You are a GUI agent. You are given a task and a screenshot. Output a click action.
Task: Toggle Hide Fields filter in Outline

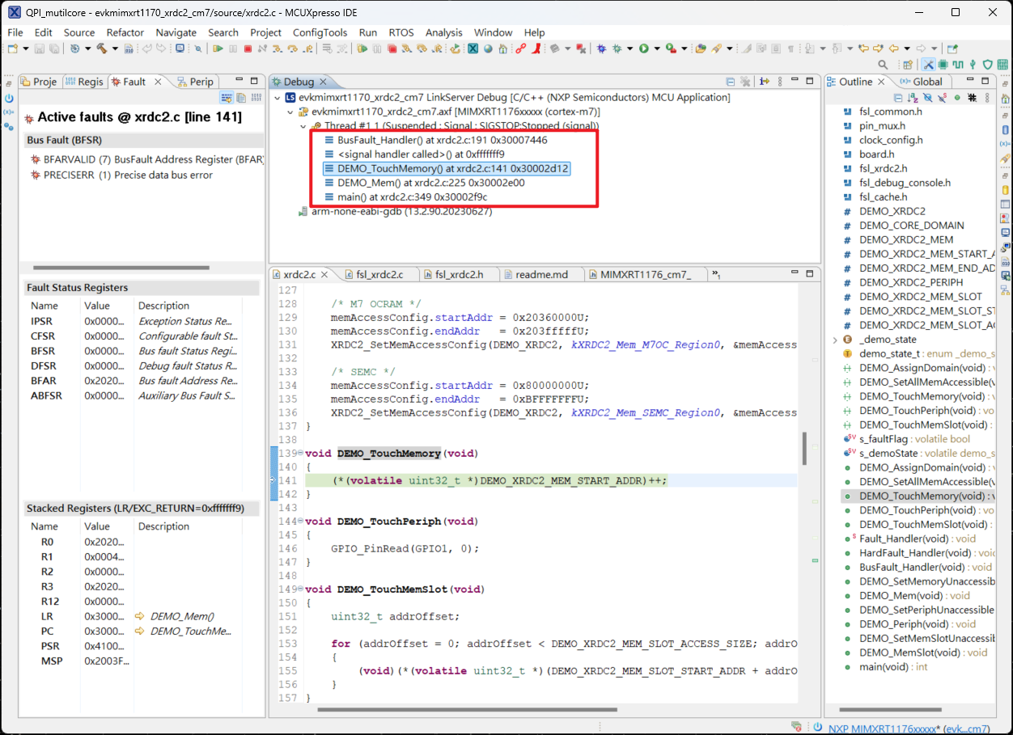point(927,97)
